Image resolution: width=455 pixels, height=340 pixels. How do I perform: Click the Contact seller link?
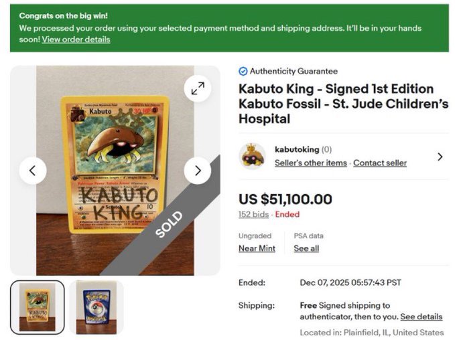coord(380,163)
